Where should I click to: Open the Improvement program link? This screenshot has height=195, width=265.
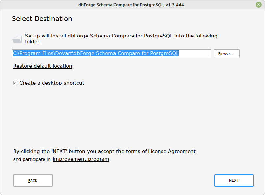(81, 159)
